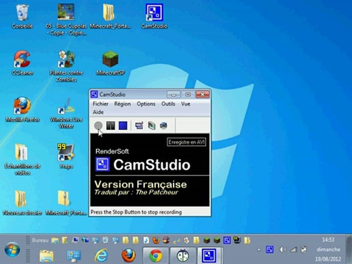Open the Windows Start menu orb
352x264 pixels.
[12, 249]
